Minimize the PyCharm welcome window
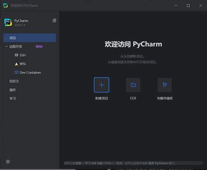The height and width of the screenshot is (170, 207). tap(176, 5)
